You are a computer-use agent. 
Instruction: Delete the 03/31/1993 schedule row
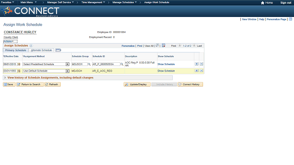coord(201,71)
